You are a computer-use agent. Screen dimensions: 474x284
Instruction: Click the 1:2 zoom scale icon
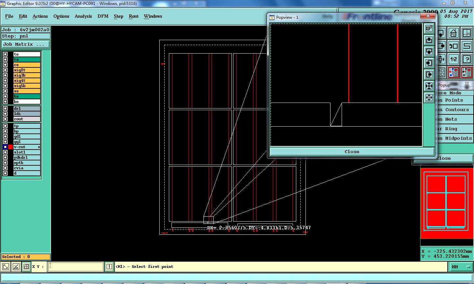454,59
